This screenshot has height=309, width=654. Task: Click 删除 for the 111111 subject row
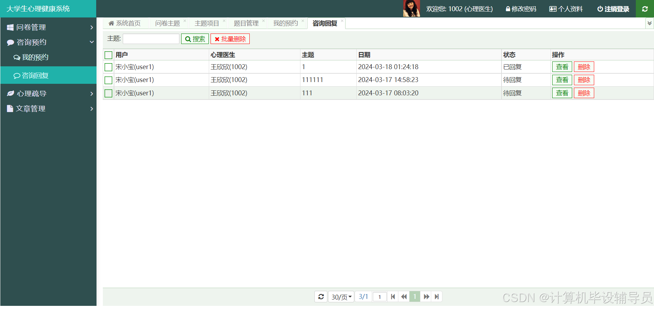[584, 80]
